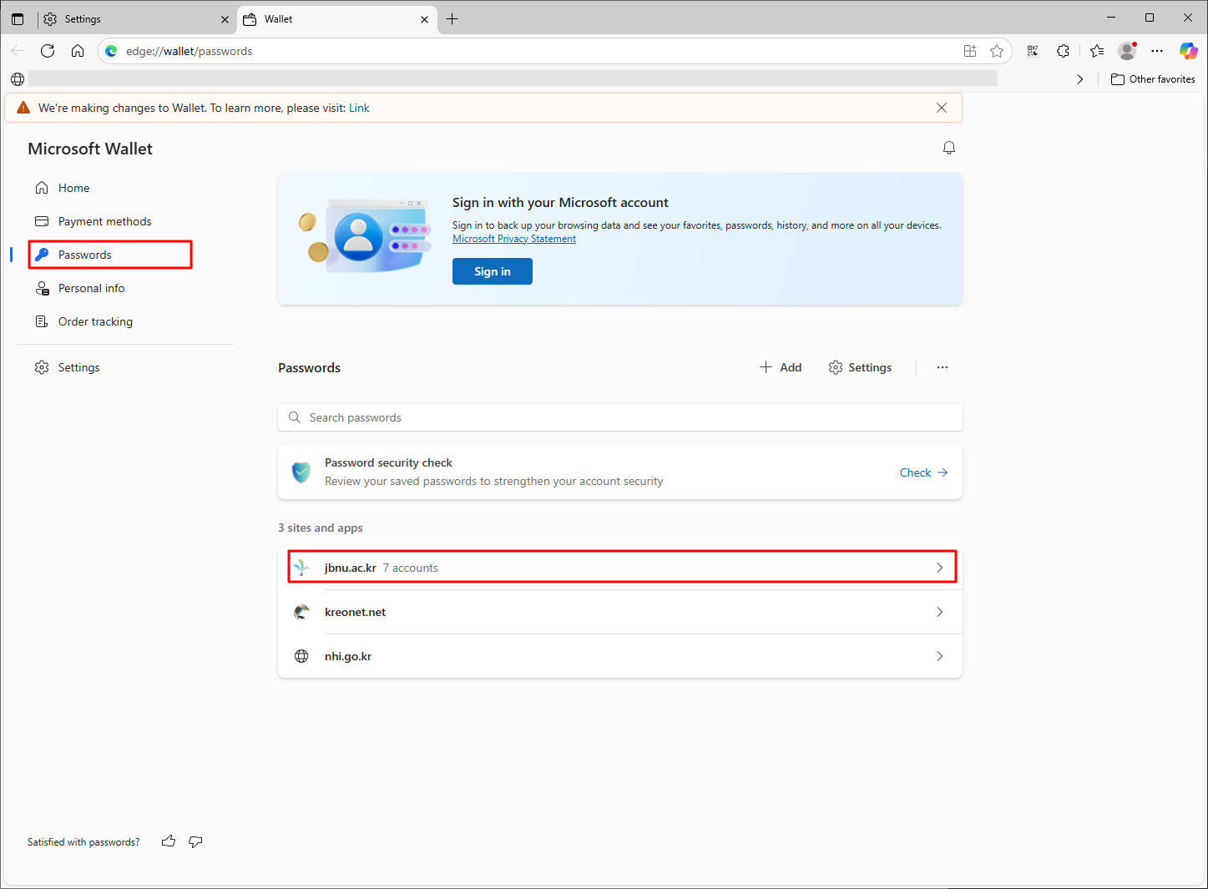
Task: Open password Settings button
Action: 860,367
